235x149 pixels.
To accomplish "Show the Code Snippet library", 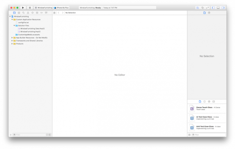I will (x=204, y=101).
